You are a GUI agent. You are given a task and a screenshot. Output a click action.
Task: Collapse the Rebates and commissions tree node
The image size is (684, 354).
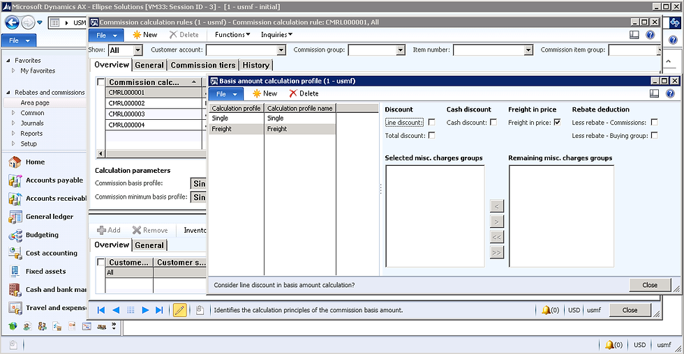click(x=8, y=92)
